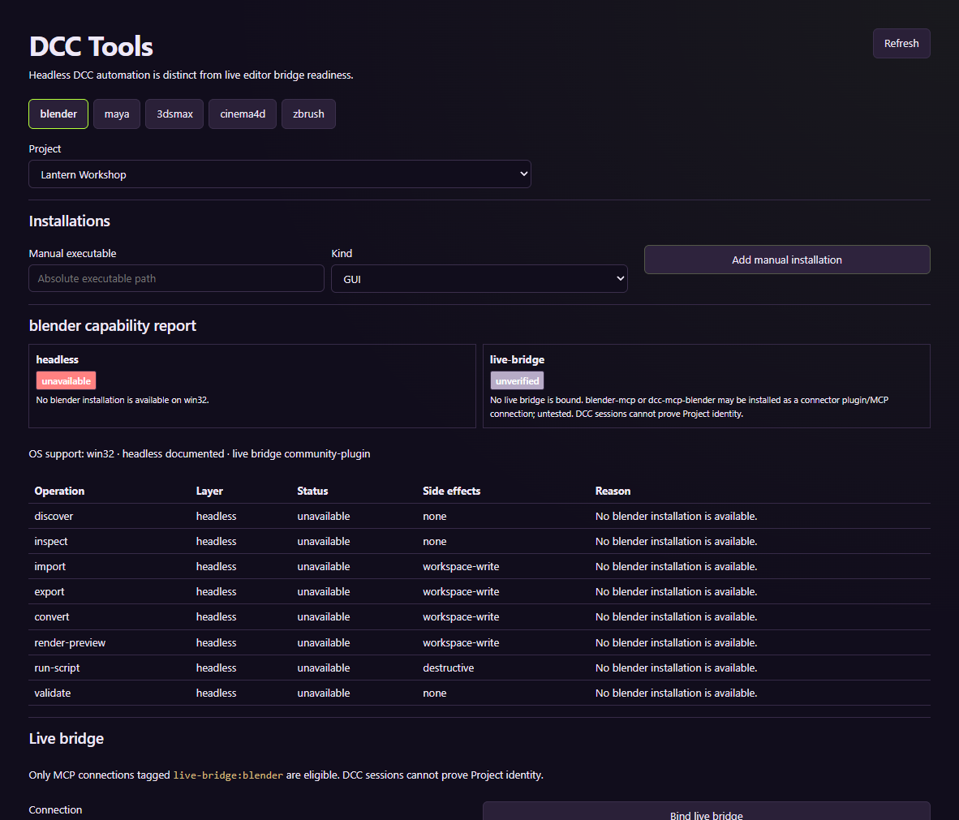The image size is (959, 820).
Task: Switch to the maya tab
Action: 117,114
